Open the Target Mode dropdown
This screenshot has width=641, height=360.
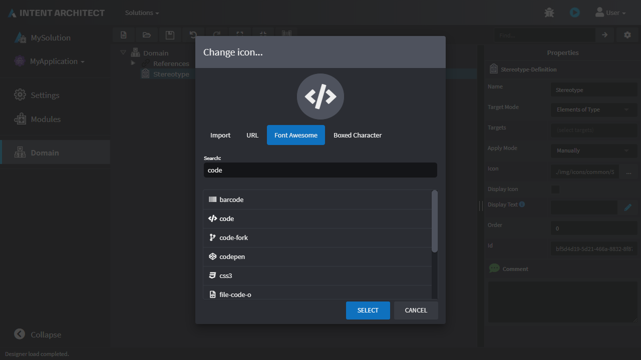click(594, 109)
